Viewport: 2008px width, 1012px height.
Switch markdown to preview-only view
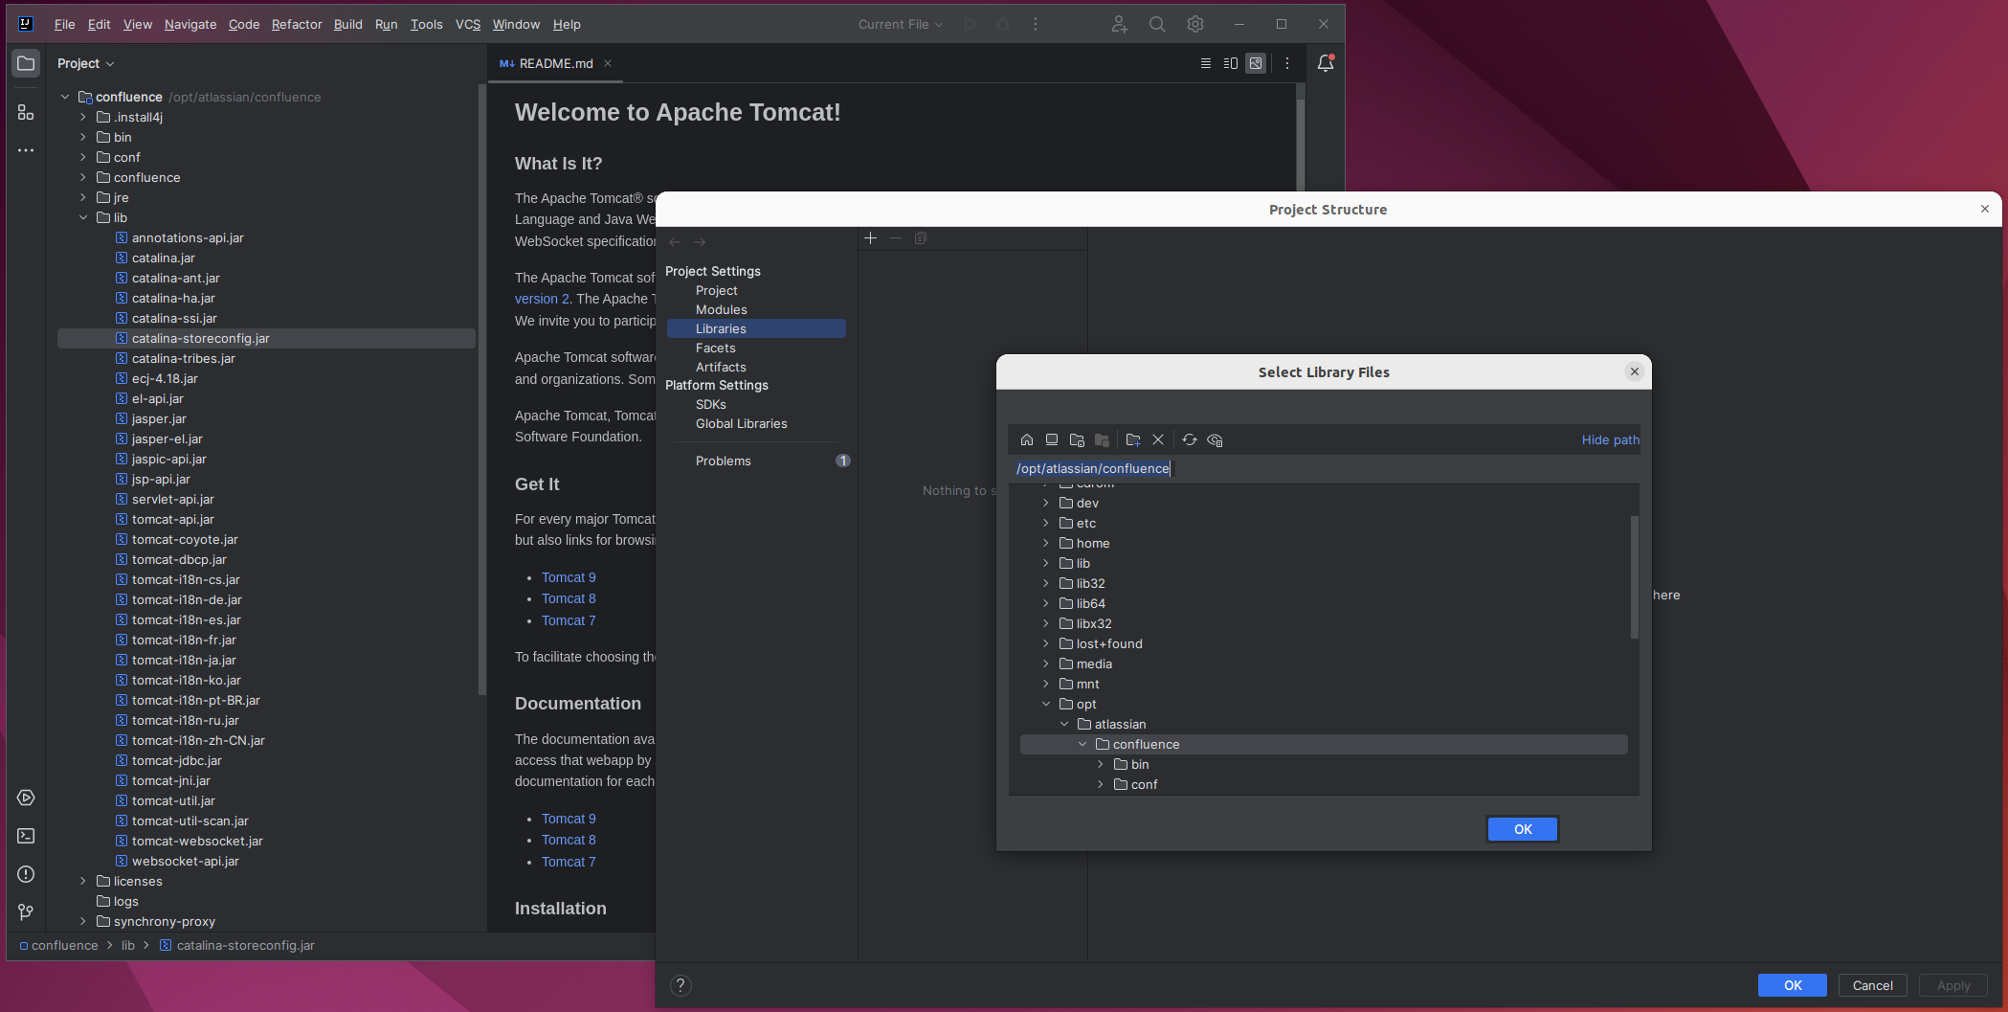[x=1256, y=63]
